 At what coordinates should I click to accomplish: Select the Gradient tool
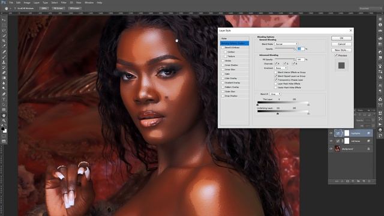tap(4, 78)
